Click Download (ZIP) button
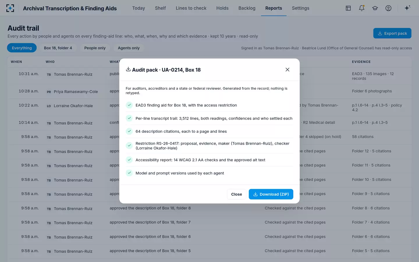This screenshot has height=262, width=419. [x=271, y=194]
